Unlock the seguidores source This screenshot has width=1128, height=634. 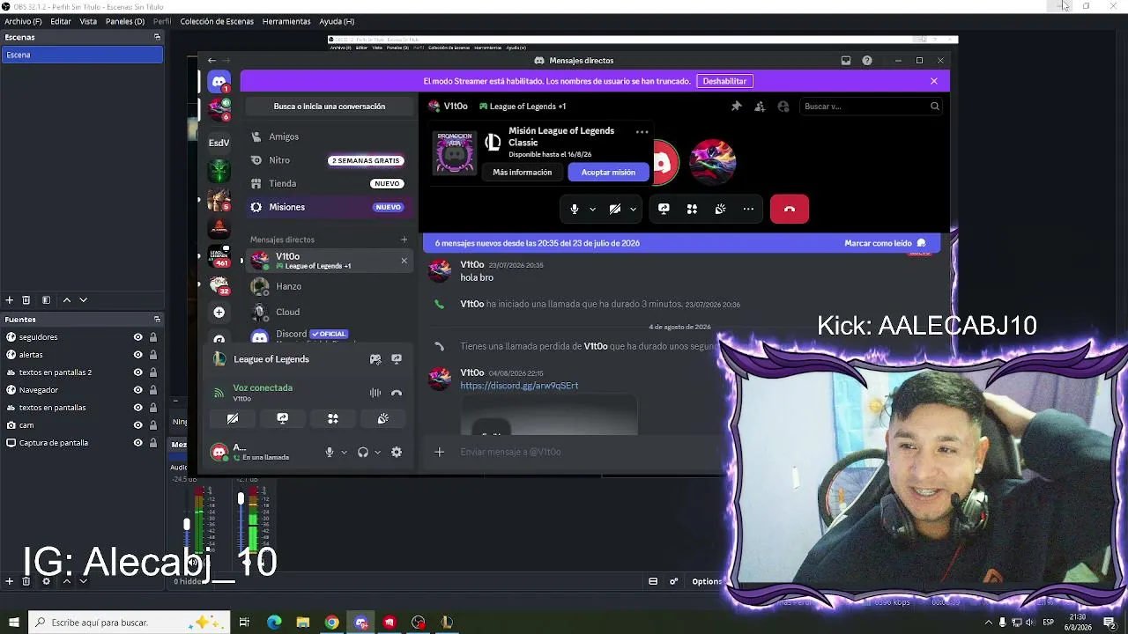coord(153,337)
